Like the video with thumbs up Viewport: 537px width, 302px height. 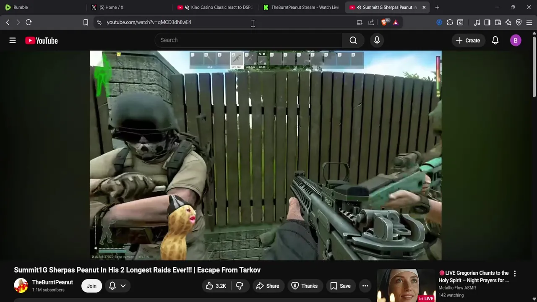point(216,286)
